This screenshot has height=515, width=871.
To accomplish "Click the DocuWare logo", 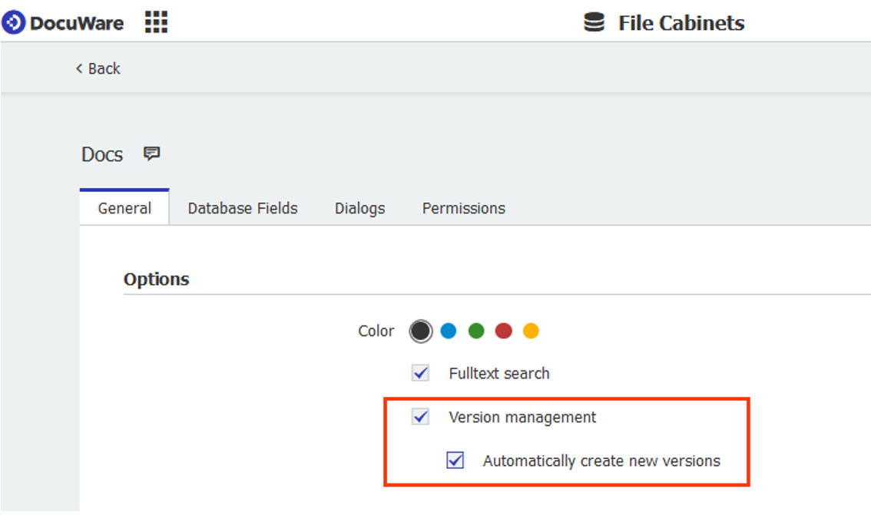I will pyautogui.click(x=65, y=22).
